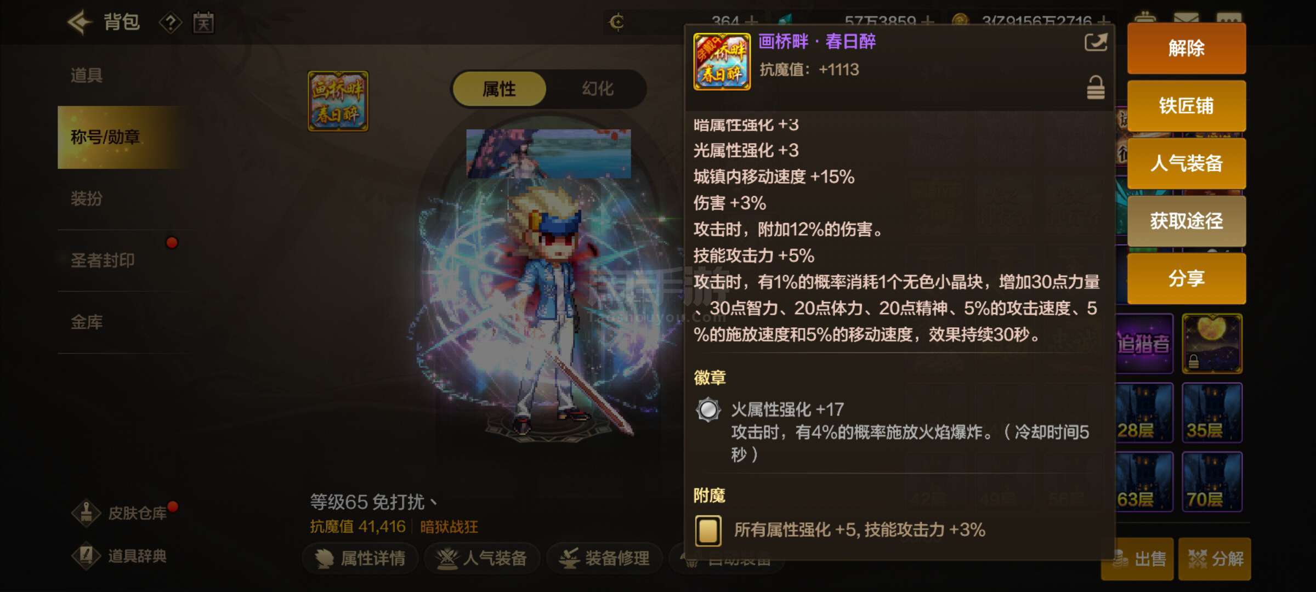Click the 附魔 enchant card icon
The height and width of the screenshot is (592, 1316).
click(x=708, y=530)
